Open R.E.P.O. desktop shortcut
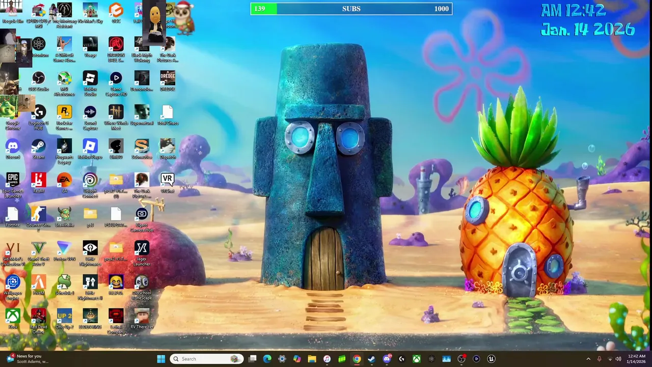Screen dimensions: 652x367 click(x=116, y=284)
